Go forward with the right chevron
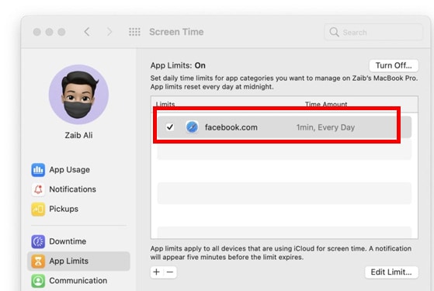The height and width of the screenshot is (291, 434). (x=109, y=32)
